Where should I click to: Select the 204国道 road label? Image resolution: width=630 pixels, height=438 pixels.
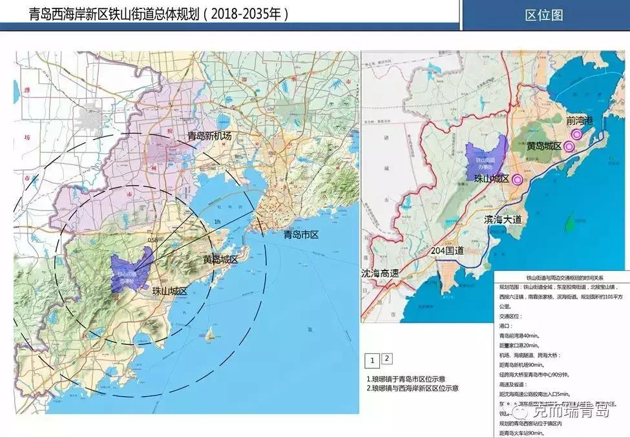(x=449, y=250)
